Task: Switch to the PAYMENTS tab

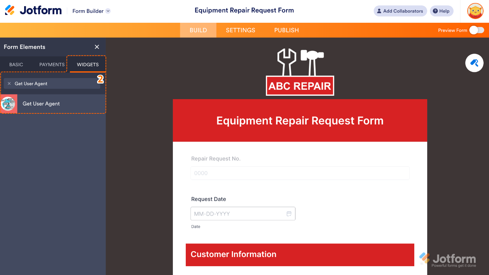Action: coord(52,64)
